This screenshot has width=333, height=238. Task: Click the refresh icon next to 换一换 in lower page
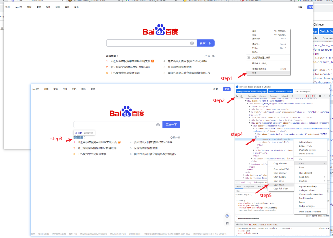pos(172,137)
